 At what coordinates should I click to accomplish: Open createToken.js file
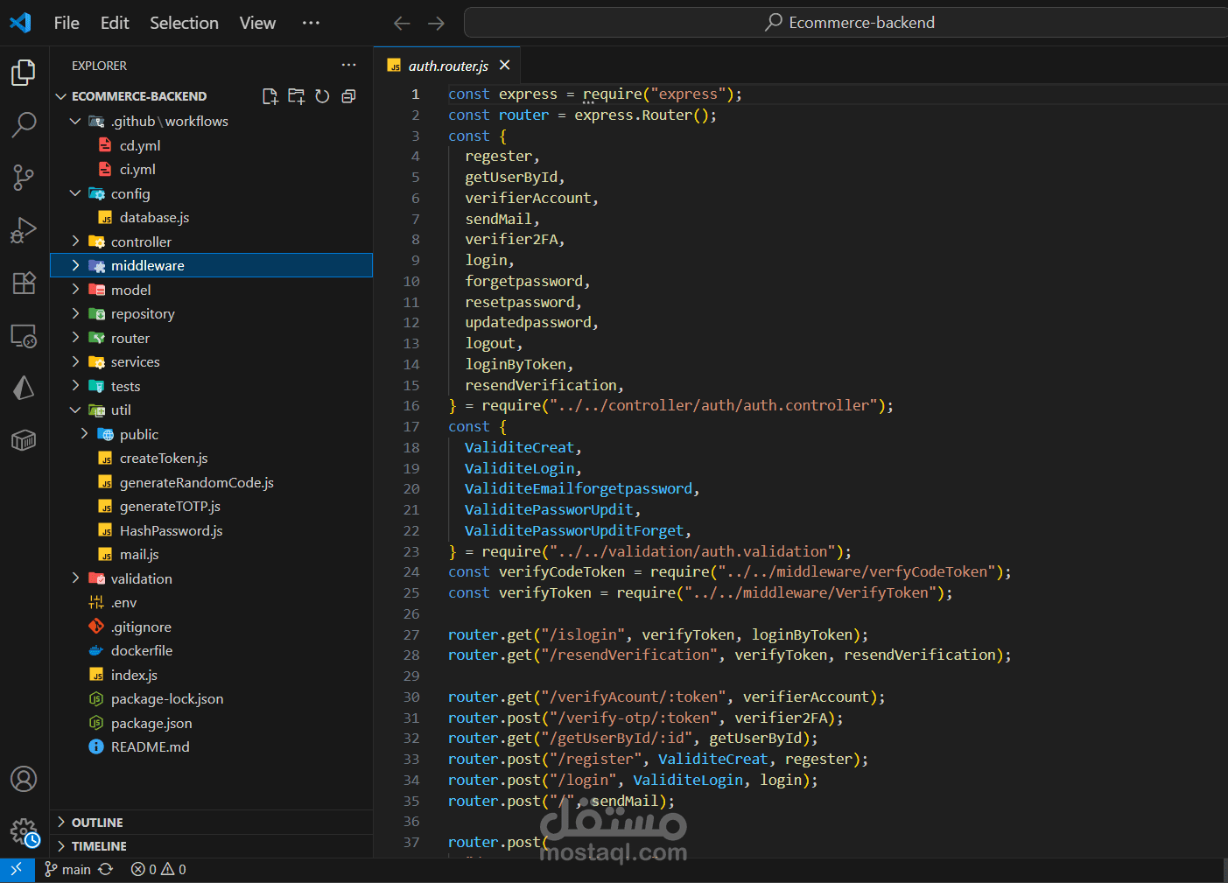pos(212,458)
